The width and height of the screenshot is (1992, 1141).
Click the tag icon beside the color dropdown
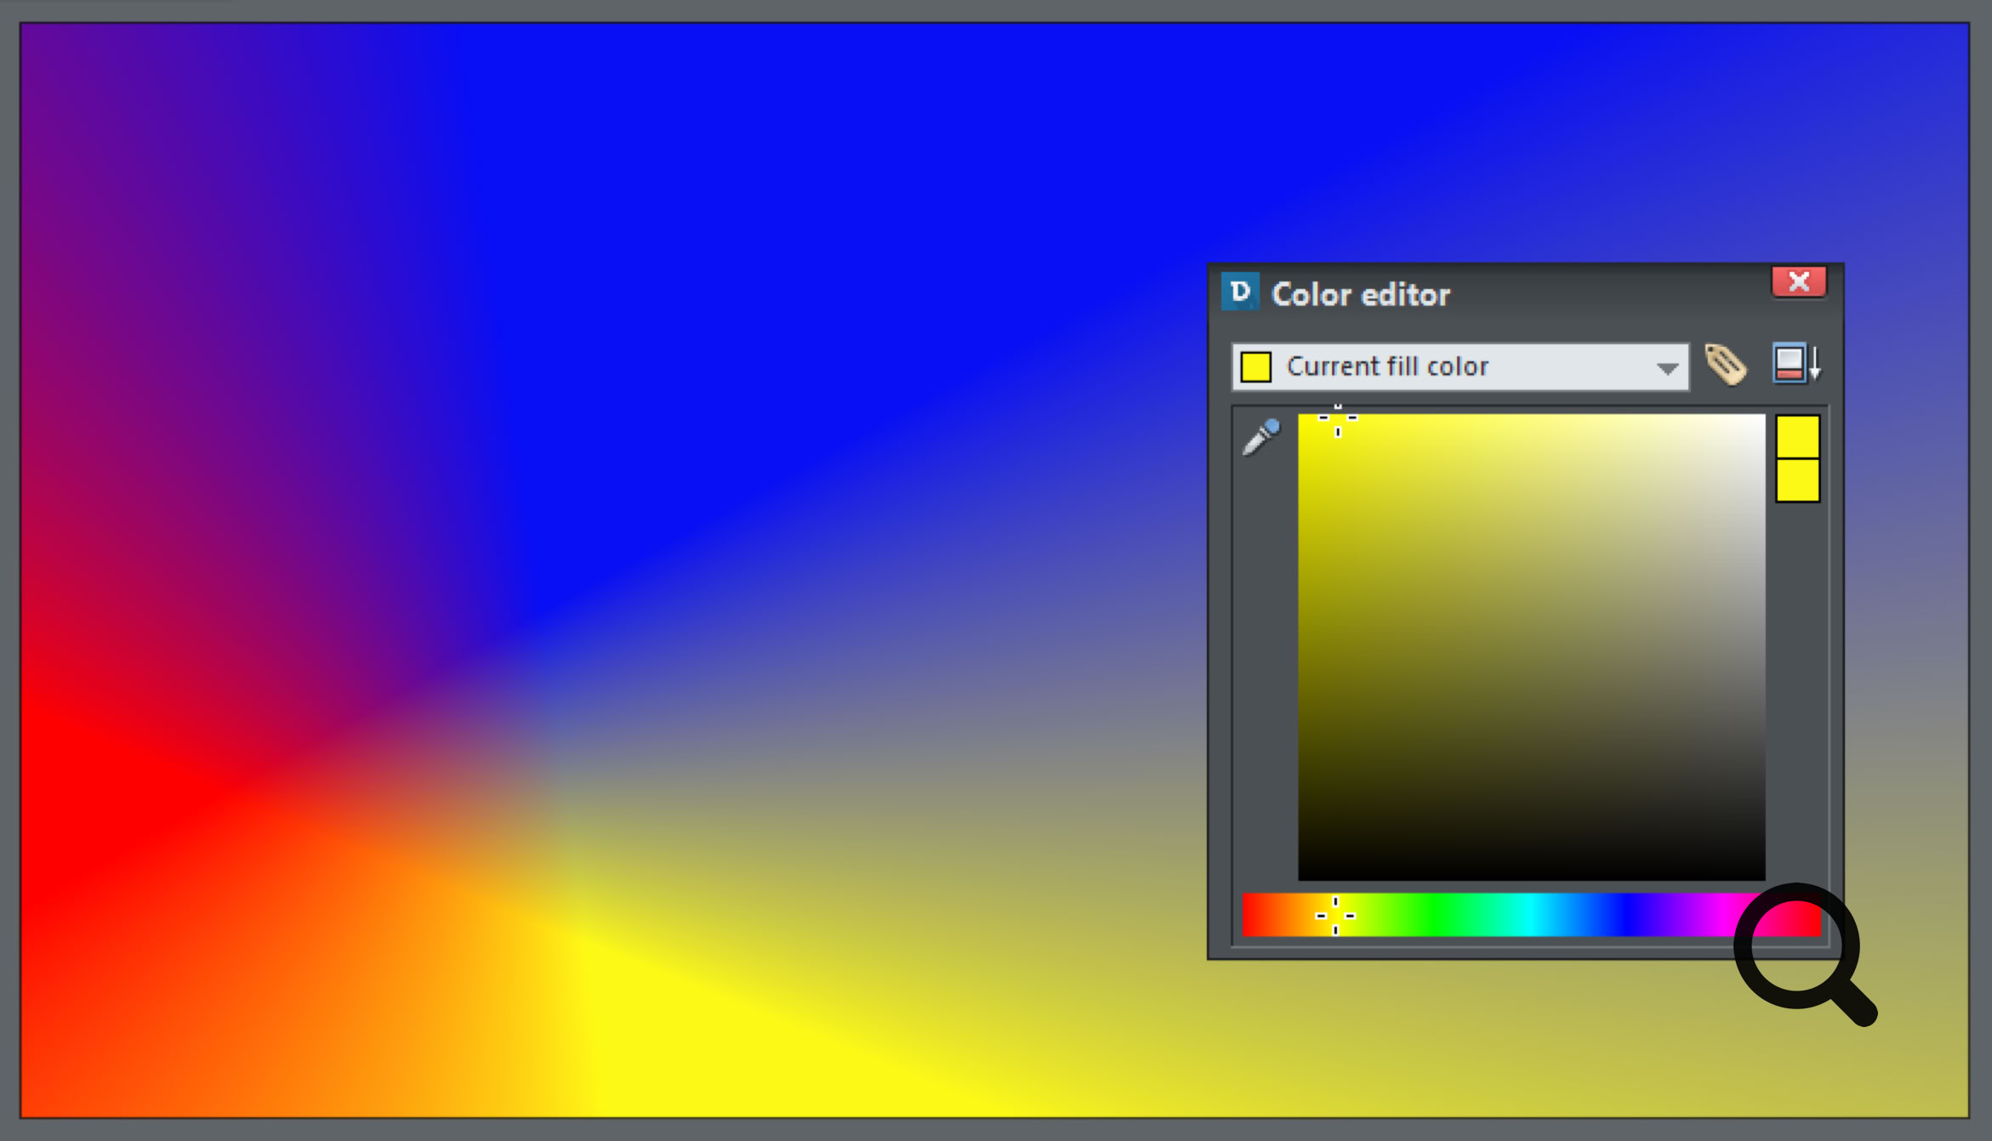point(1724,366)
